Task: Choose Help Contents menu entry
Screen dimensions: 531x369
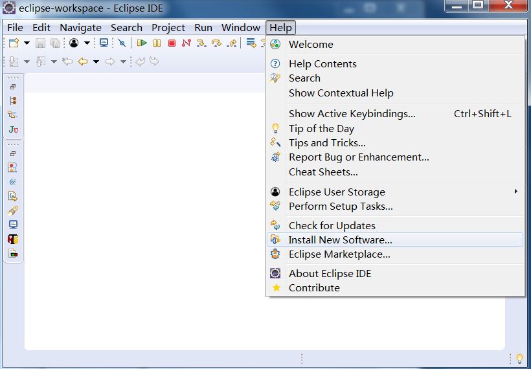Action: [x=395, y=63]
